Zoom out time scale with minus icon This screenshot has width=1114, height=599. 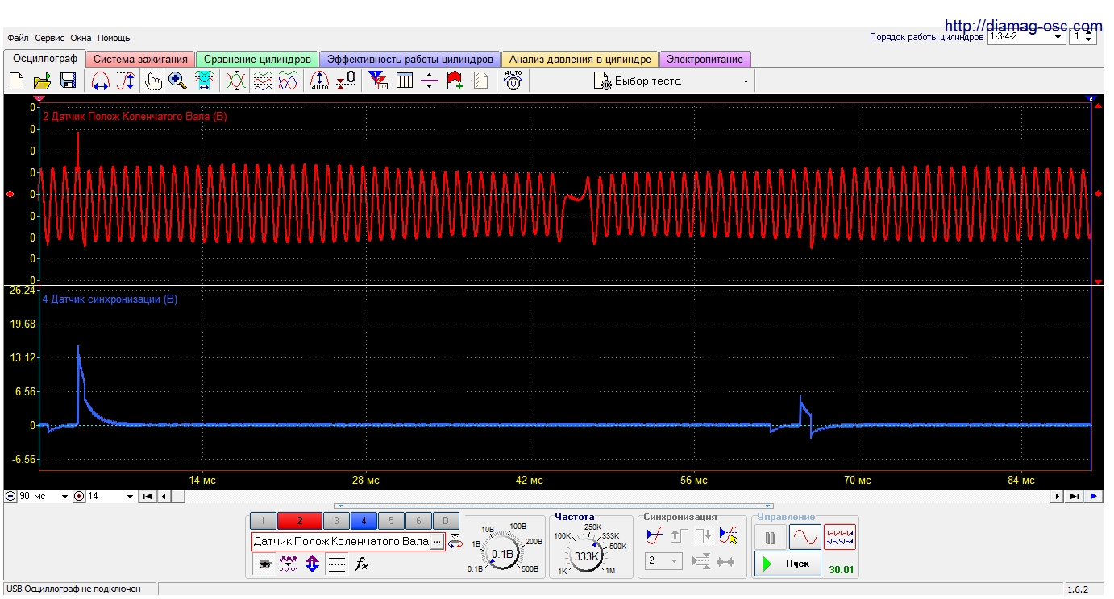pyautogui.click(x=10, y=497)
